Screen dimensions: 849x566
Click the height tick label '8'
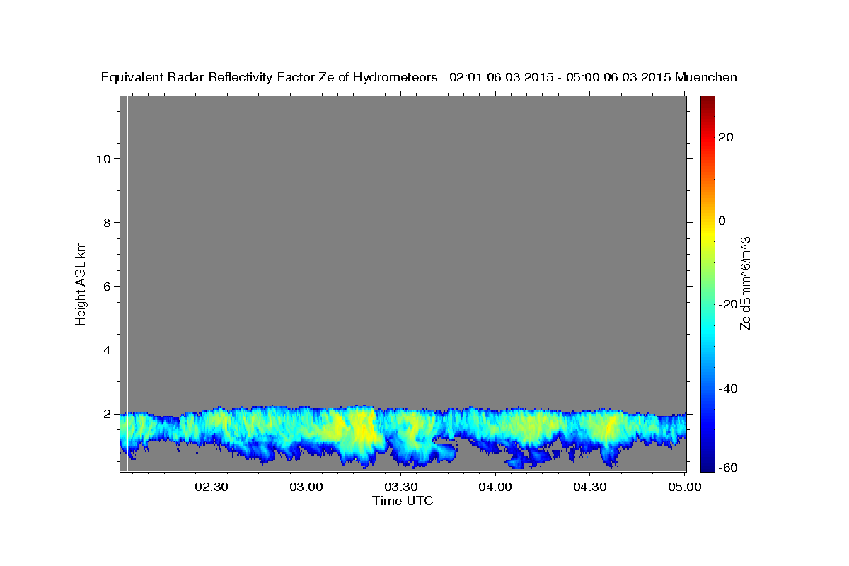[106, 222]
